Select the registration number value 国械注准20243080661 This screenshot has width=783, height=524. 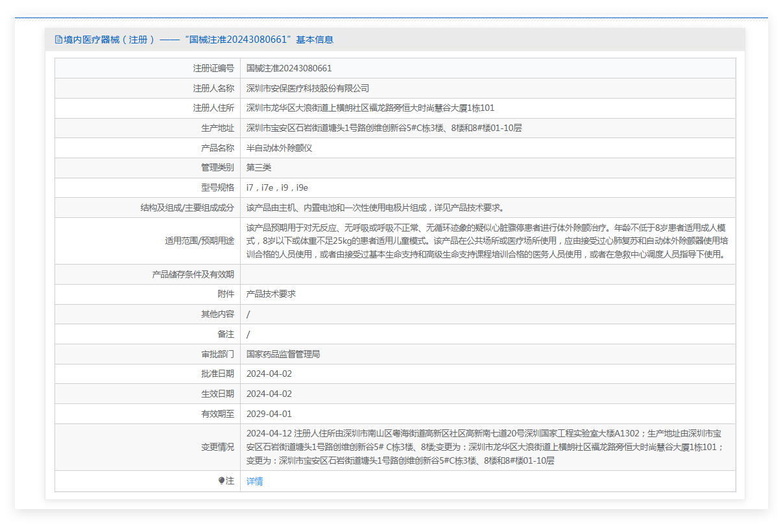[289, 68]
